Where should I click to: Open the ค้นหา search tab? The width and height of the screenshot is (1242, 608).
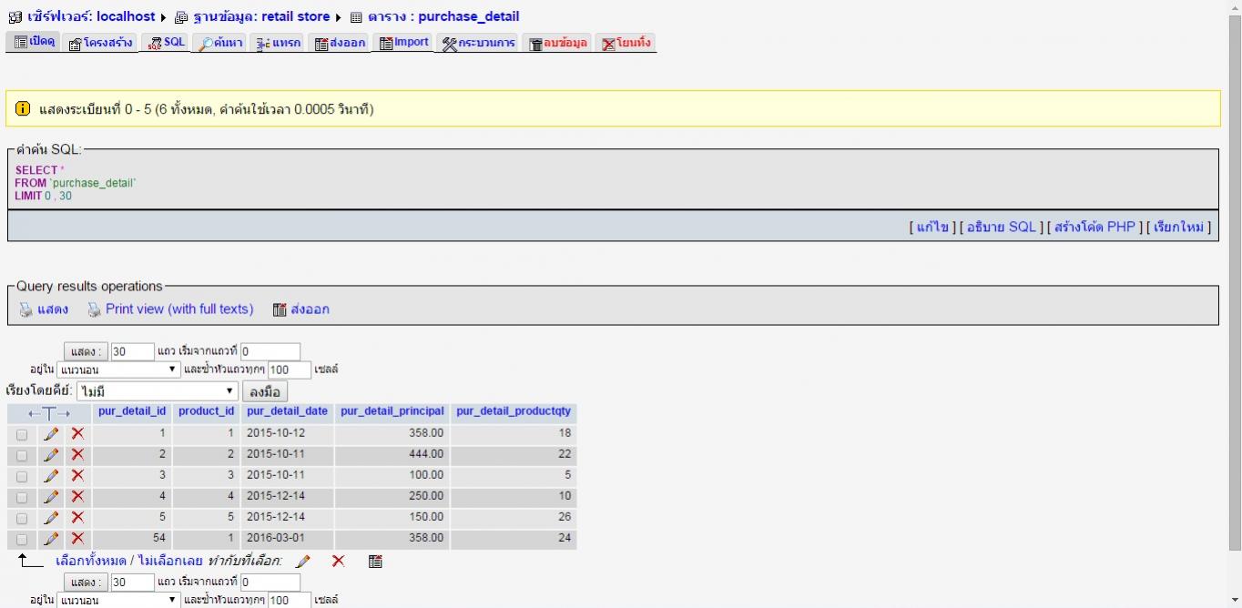click(x=220, y=43)
